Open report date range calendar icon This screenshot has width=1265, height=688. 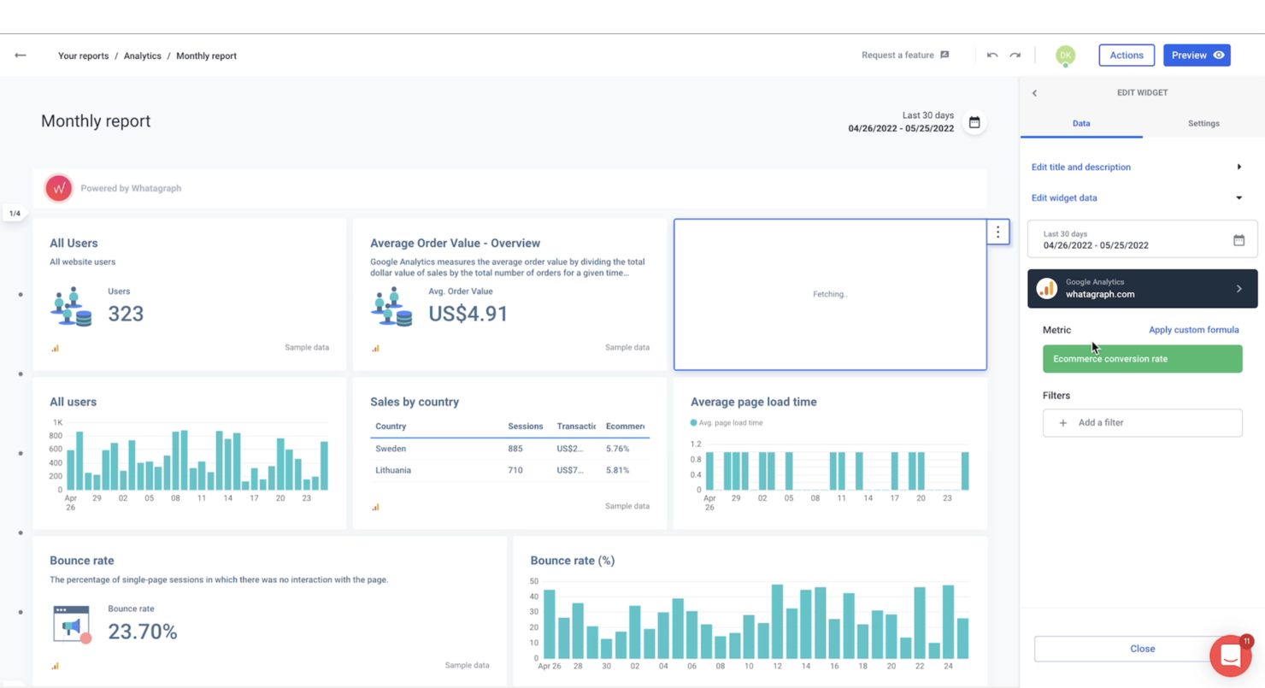pyautogui.click(x=974, y=122)
